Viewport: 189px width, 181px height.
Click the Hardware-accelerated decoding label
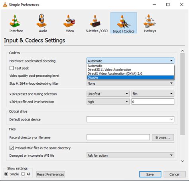point(32,61)
